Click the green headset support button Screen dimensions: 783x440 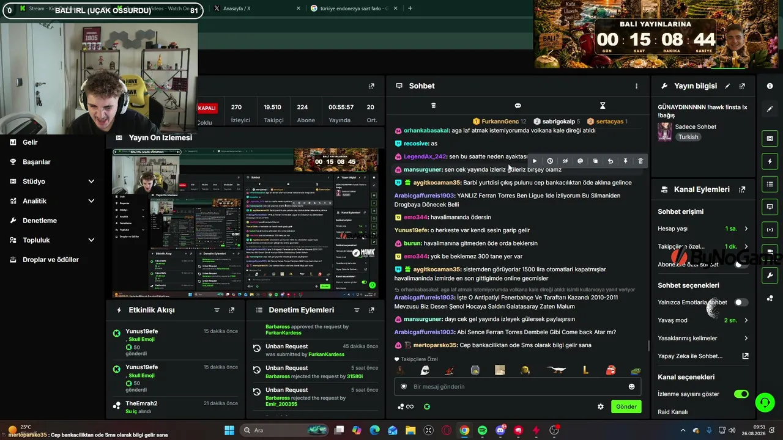tap(765, 402)
